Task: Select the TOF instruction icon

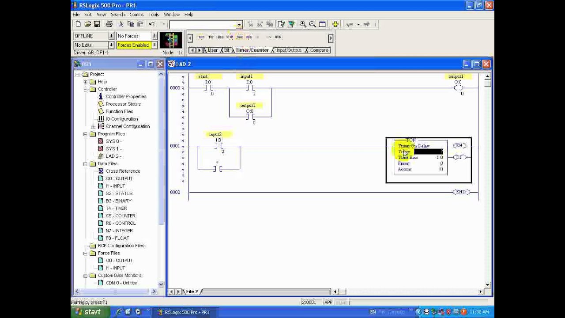Action: 211,37
